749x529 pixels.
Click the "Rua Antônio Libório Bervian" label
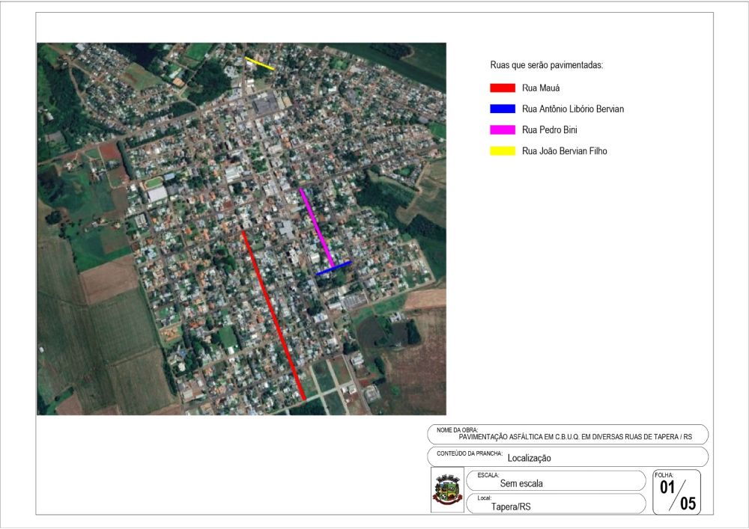point(573,109)
